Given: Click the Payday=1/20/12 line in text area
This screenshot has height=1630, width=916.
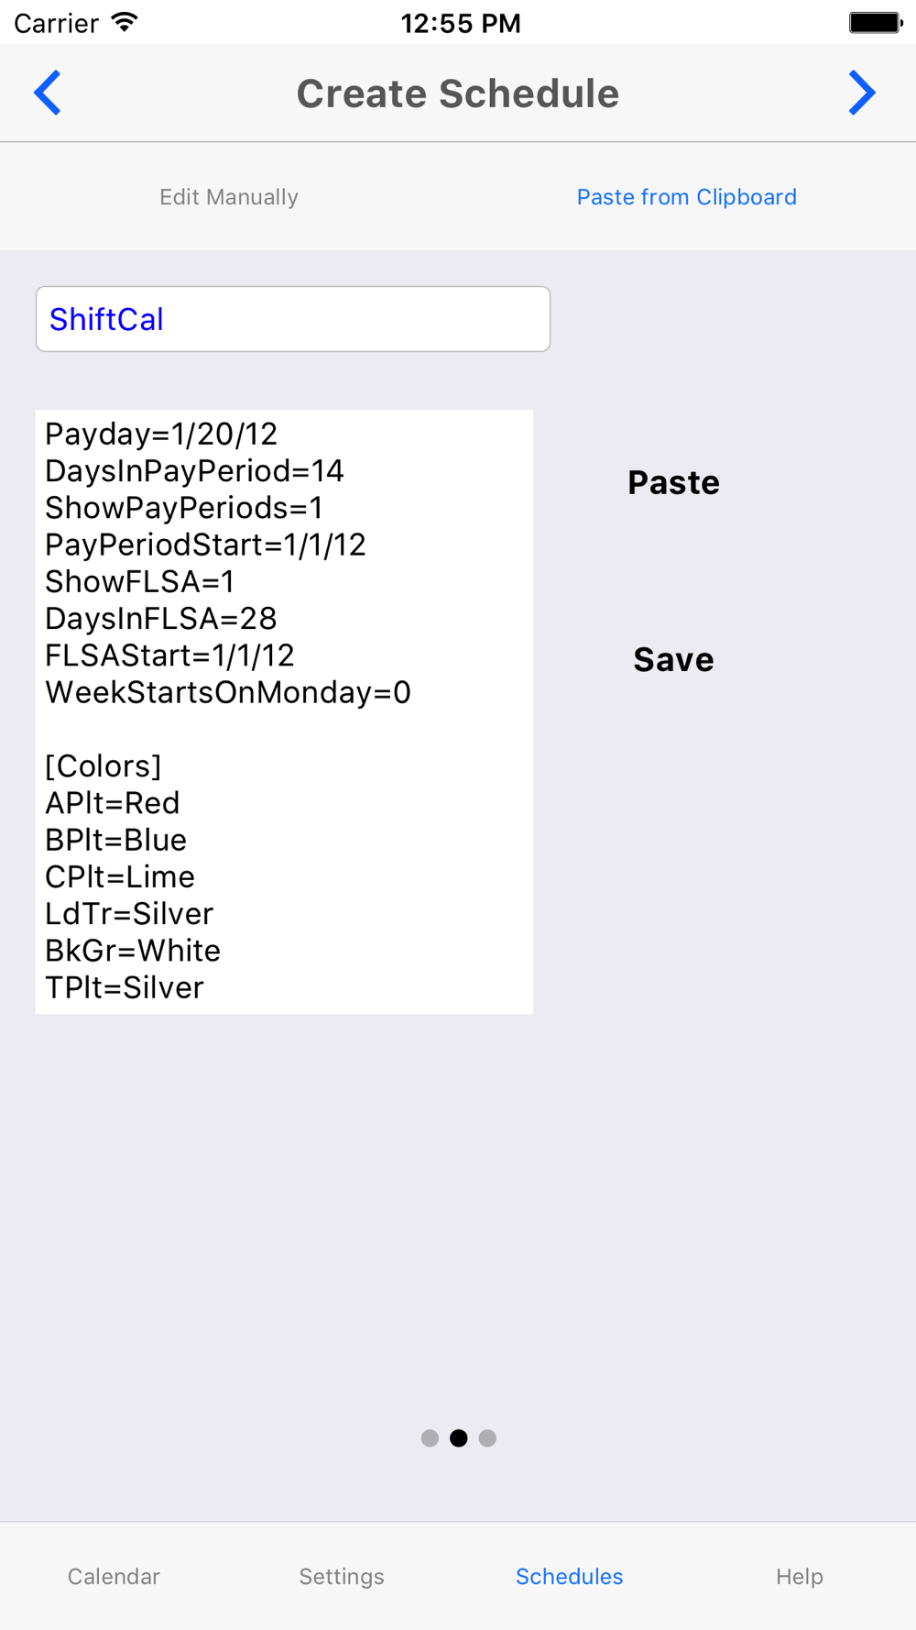Looking at the screenshot, I should point(161,435).
